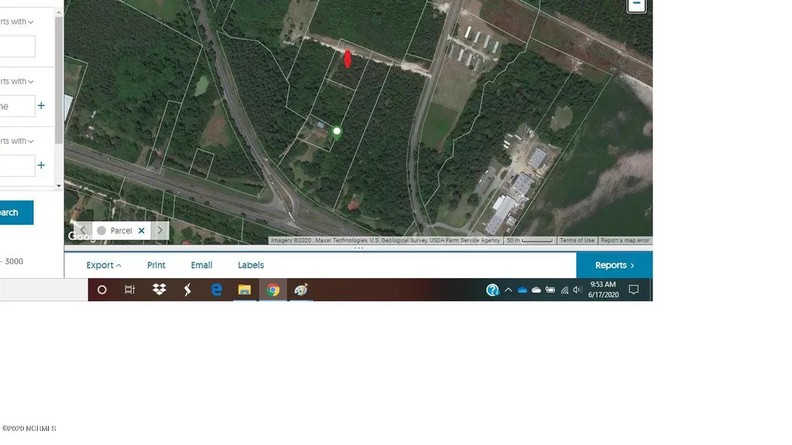Image resolution: width=792 pixels, height=445 pixels.
Task: Click the Email option
Action: (x=201, y=266)
